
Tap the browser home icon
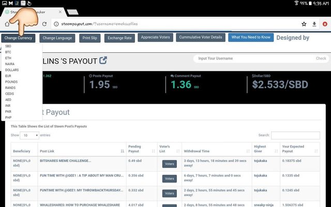(x=7, y=24)
